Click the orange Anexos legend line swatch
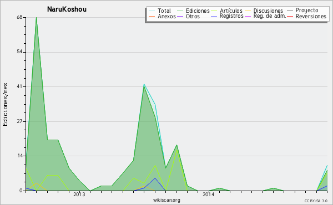The height and width of the screenshot is (205, 333). click(x=152, y=16)
